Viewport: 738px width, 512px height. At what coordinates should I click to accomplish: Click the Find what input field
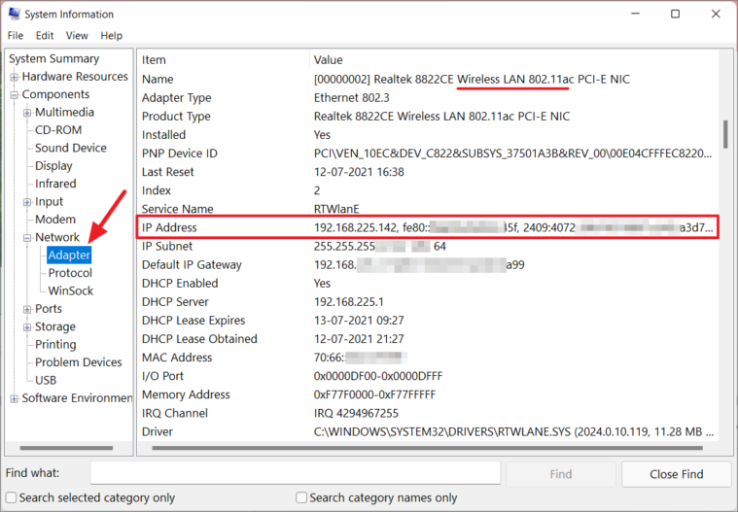tap(296, 473)
